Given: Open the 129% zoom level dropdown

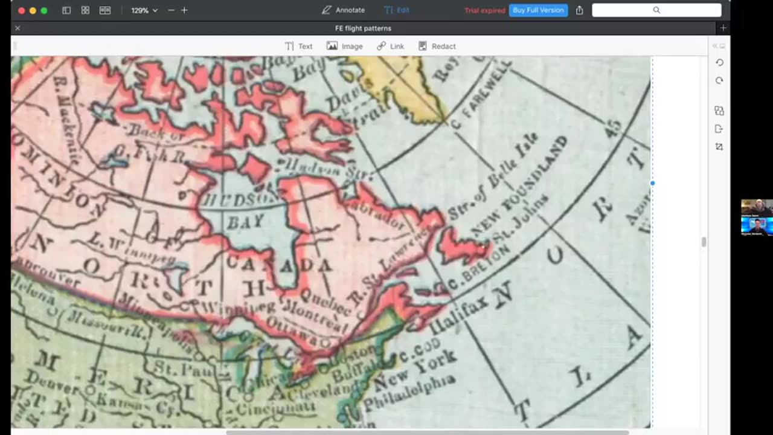Looking at the screenshot, I should [144, 10].
